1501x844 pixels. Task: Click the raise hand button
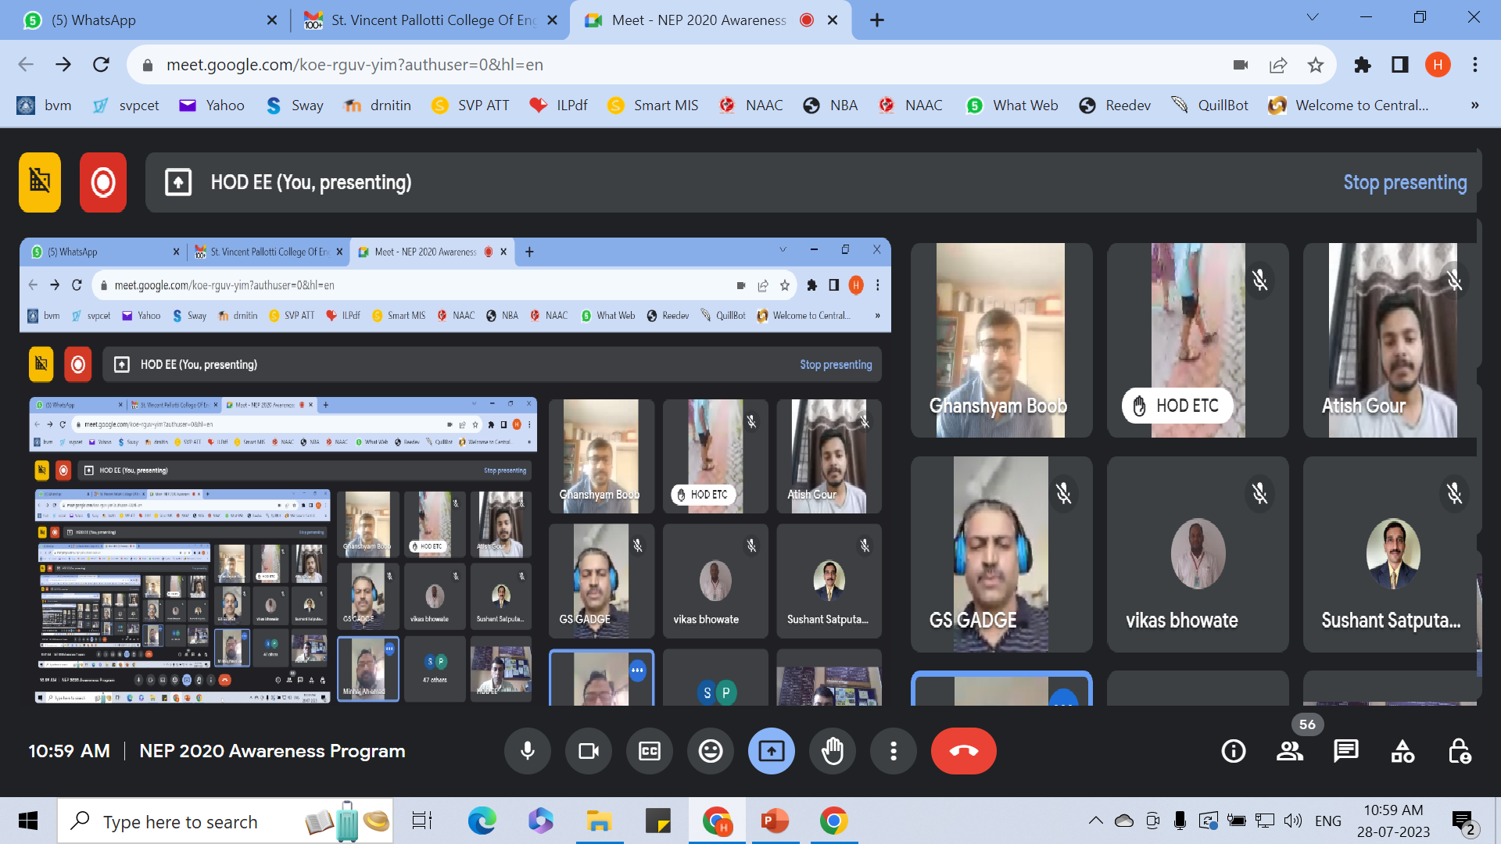click(833, 751)
